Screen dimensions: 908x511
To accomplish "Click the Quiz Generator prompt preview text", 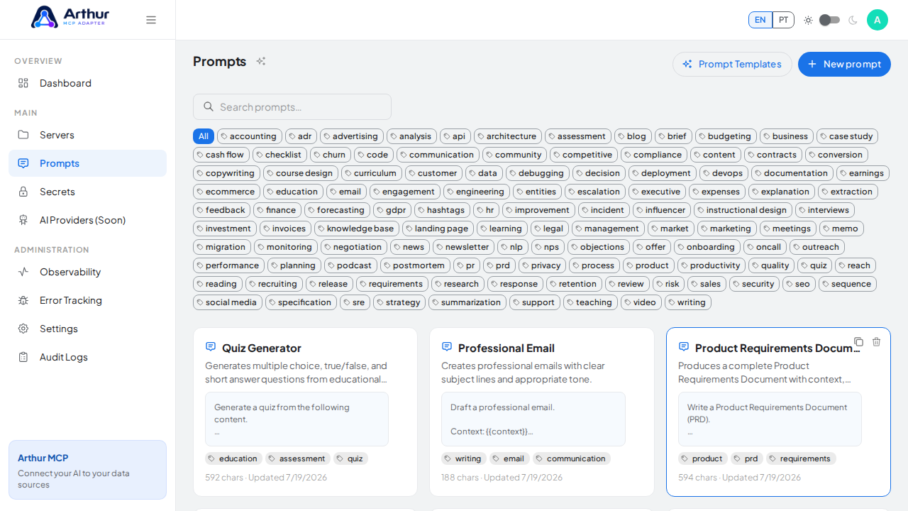I will pos(297,419).
